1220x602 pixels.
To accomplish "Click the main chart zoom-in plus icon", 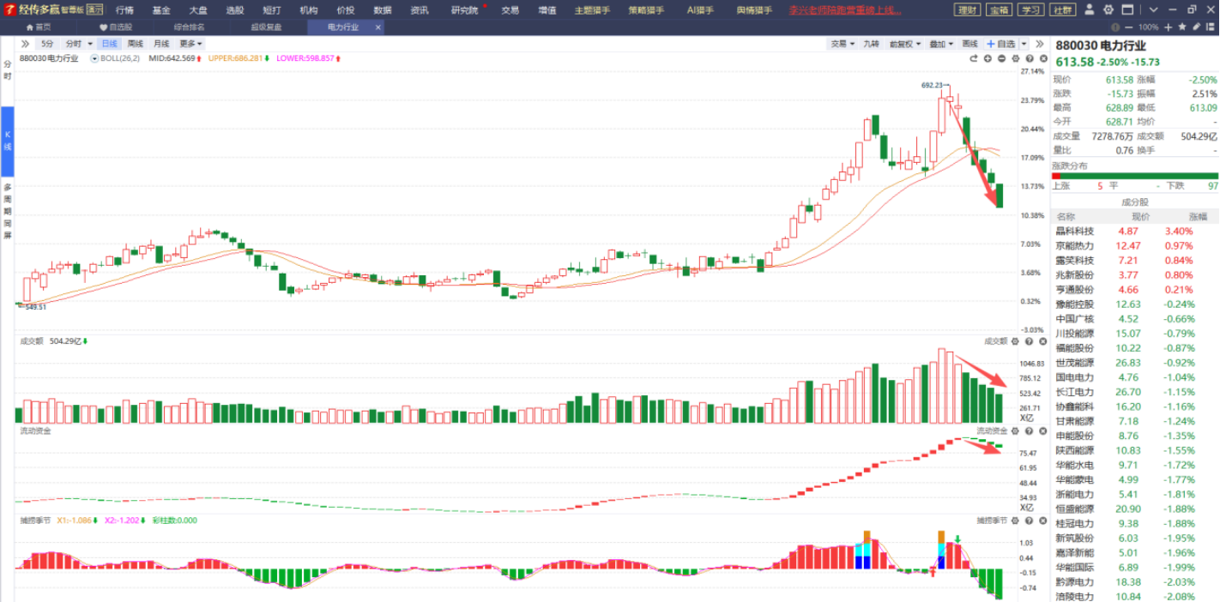I will click(987, 59).
